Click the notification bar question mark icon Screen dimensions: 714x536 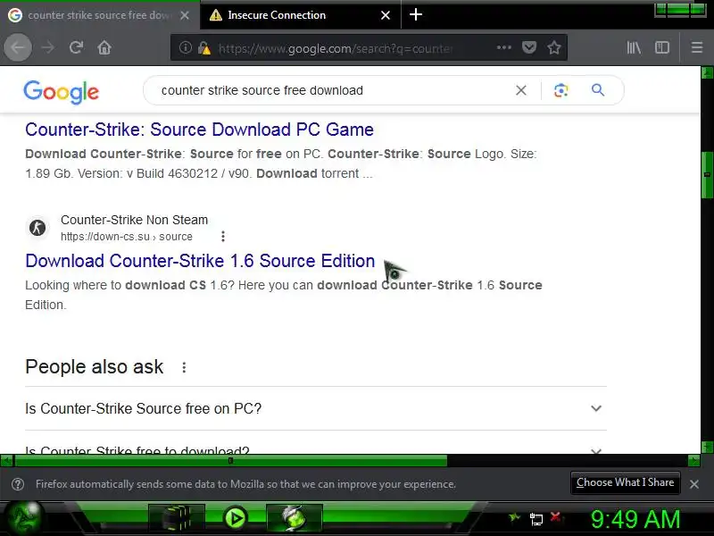tap(18, 484)
